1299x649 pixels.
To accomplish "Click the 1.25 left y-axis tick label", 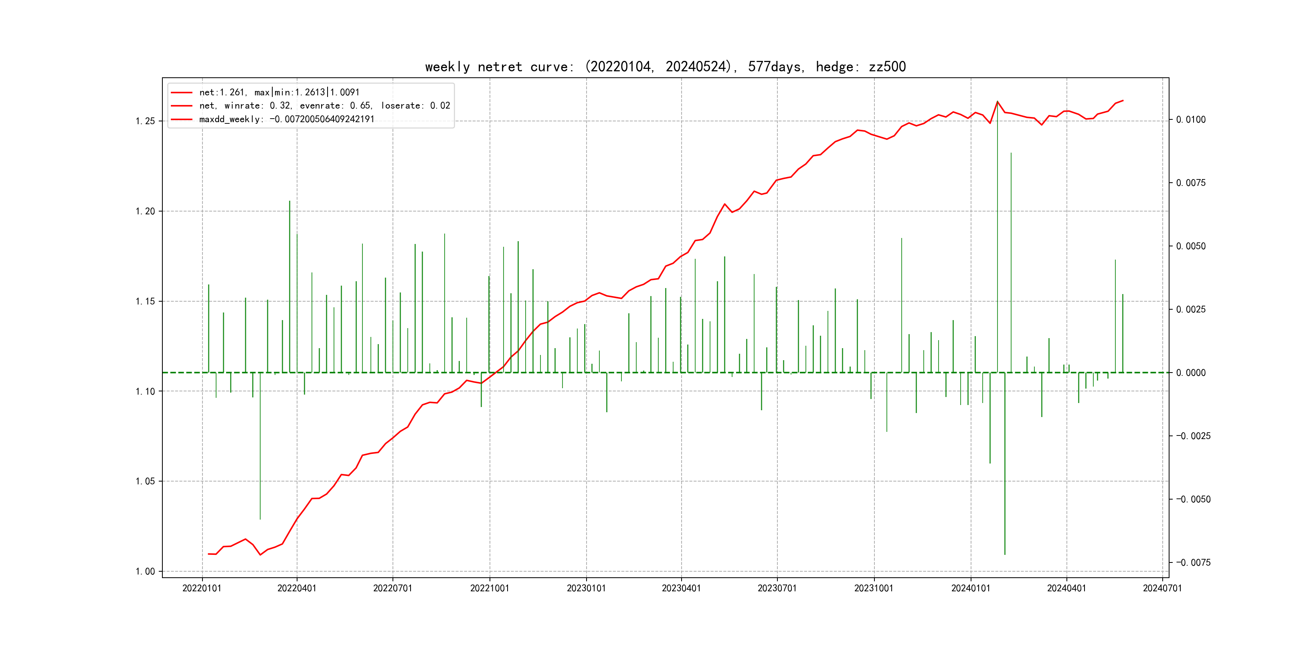I will 145,121.
